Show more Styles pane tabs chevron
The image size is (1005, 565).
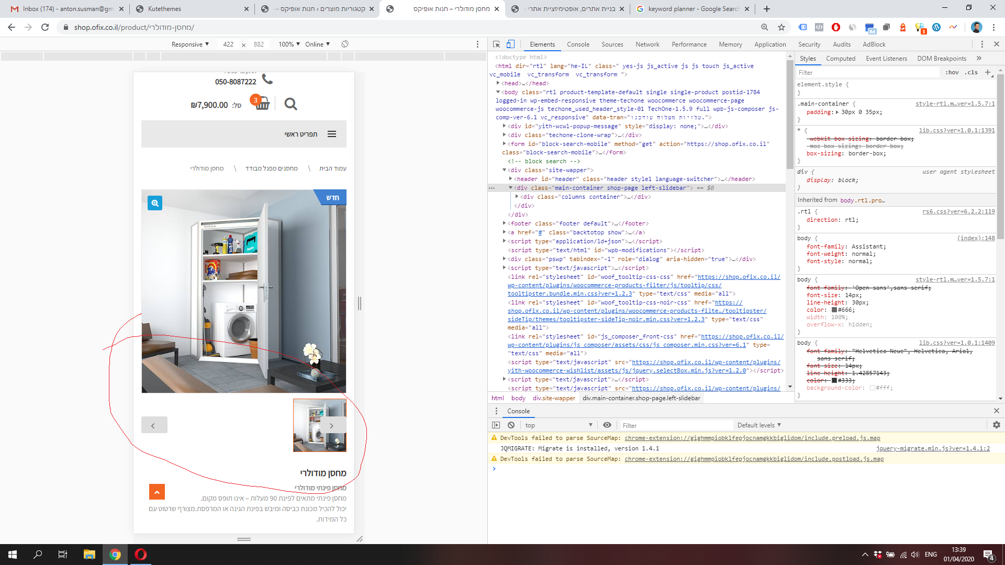tap(979, 59)
